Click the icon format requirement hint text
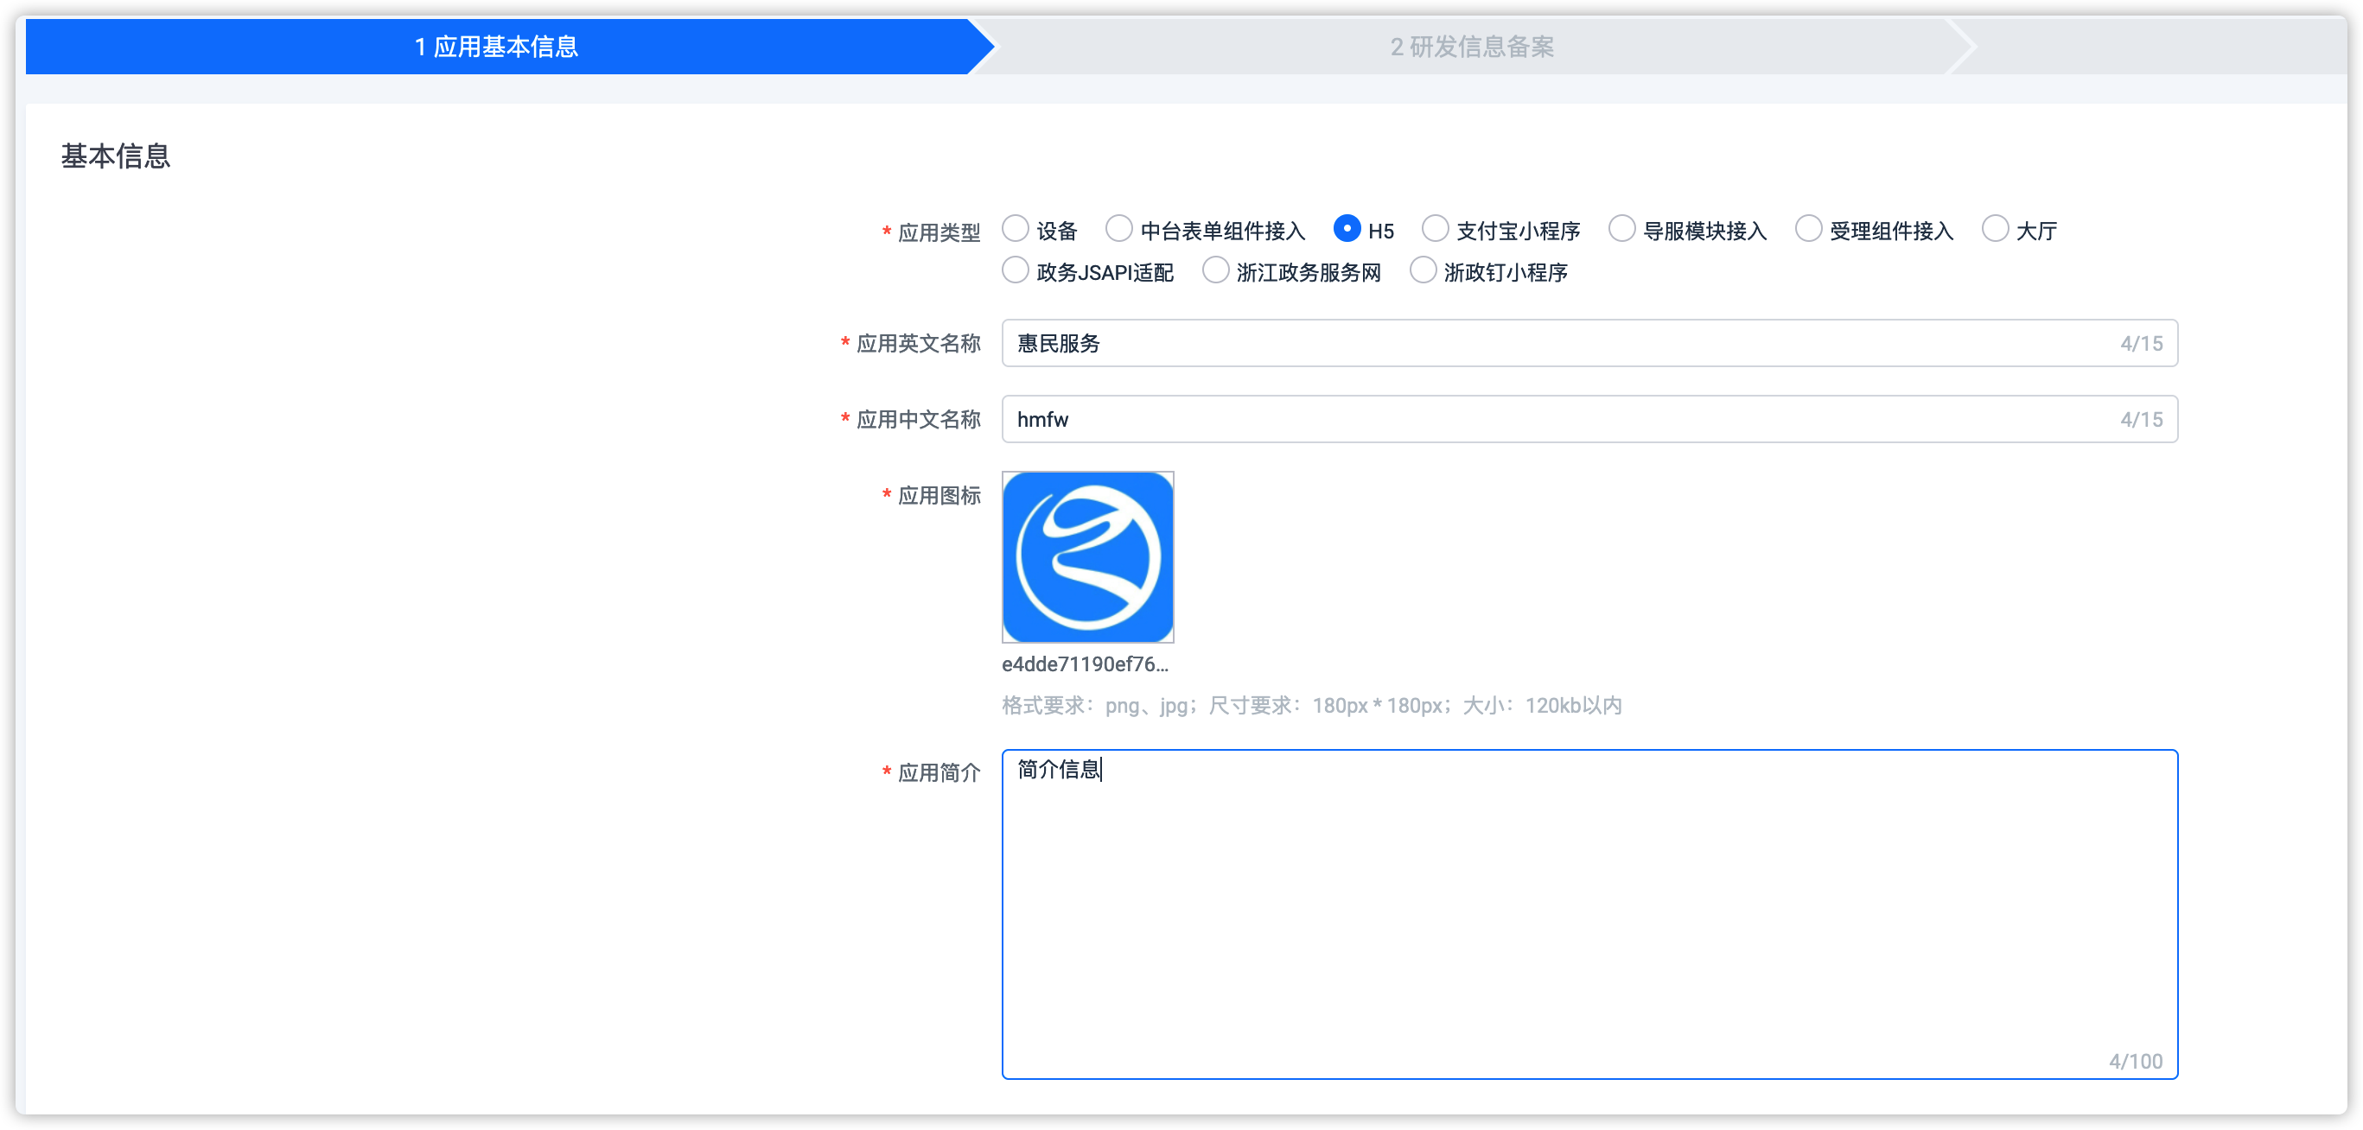Screen dimensions: 2363x1130 1312,705
